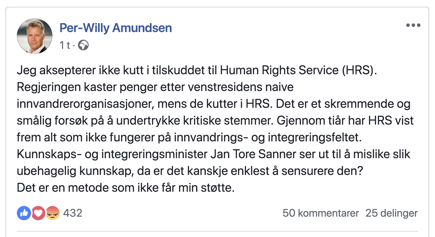Viewport: 435px width, 237px height.
Task: Click the blue thumbs-up Like reaction icon
Action: [x=24, y=213]
